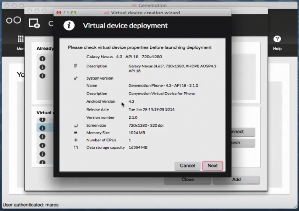Click Close in the device list window
The image size is (299, 211).
click(x=188, y=179)
